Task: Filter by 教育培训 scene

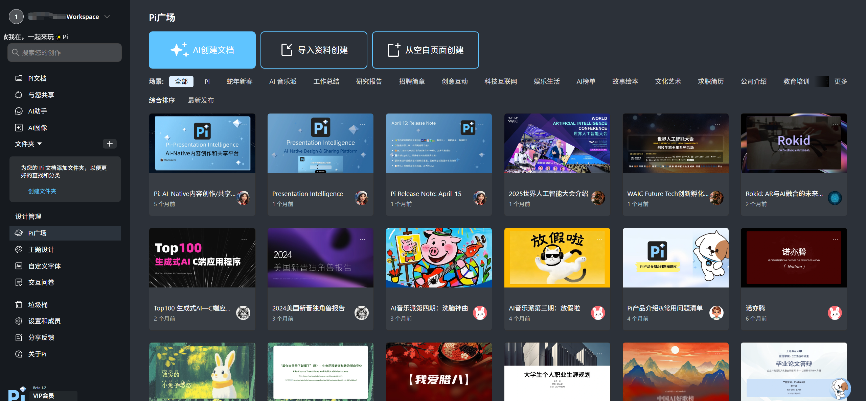Action: tap(796, 81)
